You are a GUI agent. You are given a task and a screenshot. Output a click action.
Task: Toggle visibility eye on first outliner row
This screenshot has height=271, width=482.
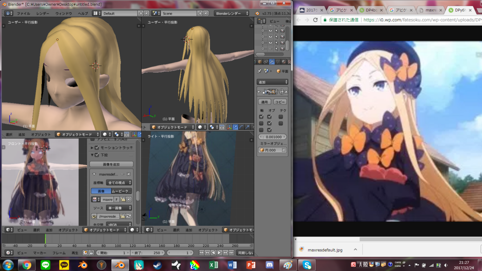271,31
